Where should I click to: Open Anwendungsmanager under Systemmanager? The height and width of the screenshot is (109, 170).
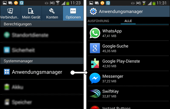pyautogui.click(x=42, y=72)
